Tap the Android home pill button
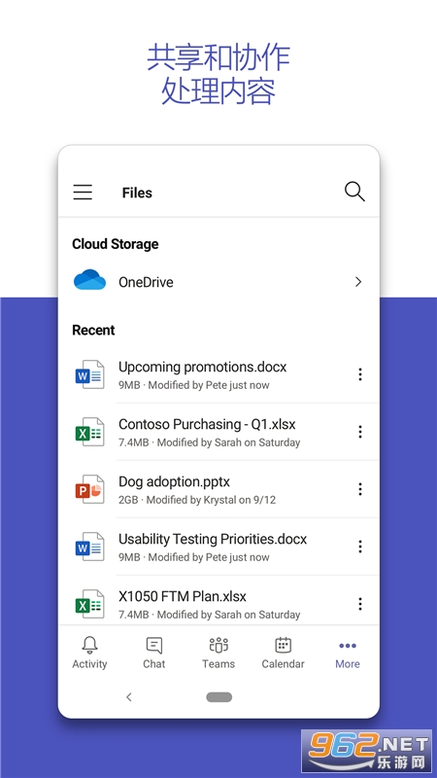437x778 pixels. (219, 697)
